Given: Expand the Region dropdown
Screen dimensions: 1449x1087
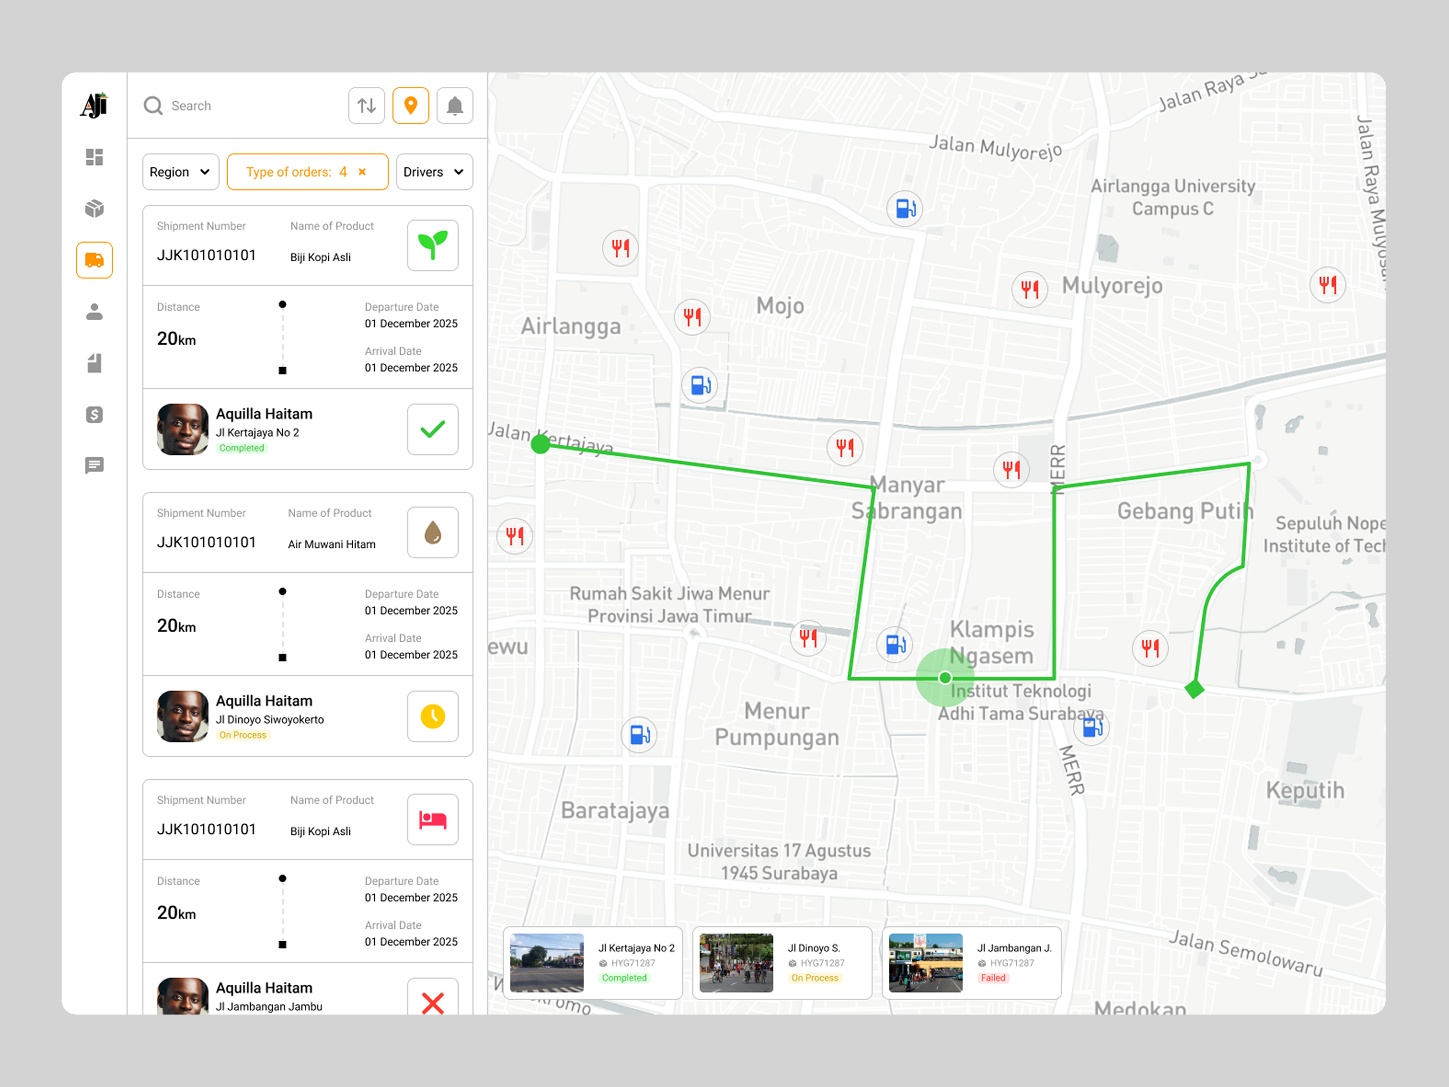Looking at the screenshot, I should (180, 172).
